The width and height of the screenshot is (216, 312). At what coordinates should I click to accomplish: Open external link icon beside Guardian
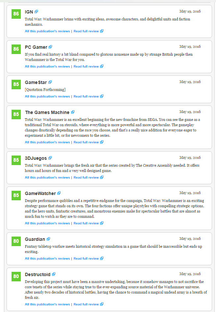[x=48, y=239]
